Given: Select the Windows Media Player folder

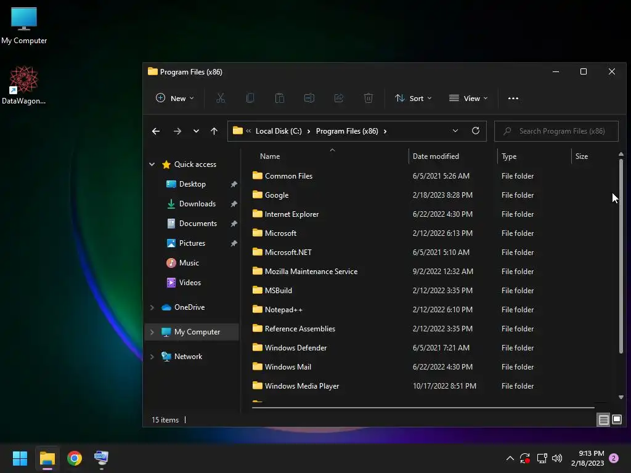Looking at the screenshot, I should pyautogui.click(x=301, y=386).
